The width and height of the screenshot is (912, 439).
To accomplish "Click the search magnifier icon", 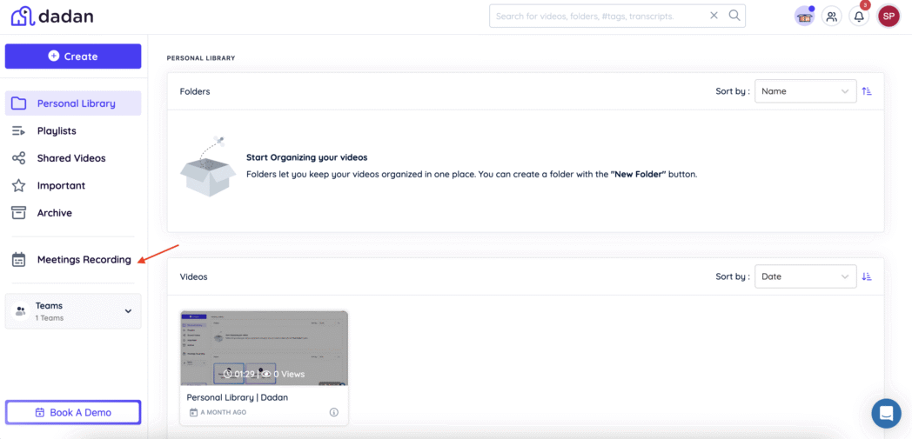I will pyautogui.click(x=734, y=16).
